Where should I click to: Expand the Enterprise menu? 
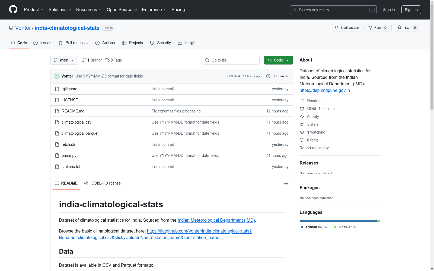[x=154, y=9]
